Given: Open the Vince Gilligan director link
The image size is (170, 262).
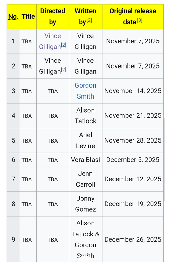Looking at the screenshot, I should [50, 41].
